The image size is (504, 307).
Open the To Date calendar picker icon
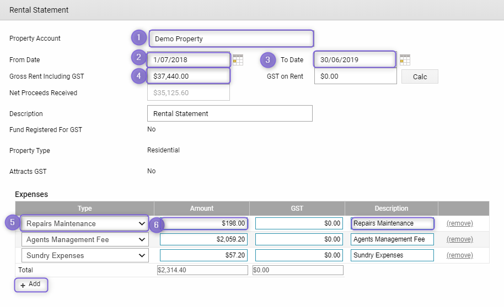[x=405, y=60]
